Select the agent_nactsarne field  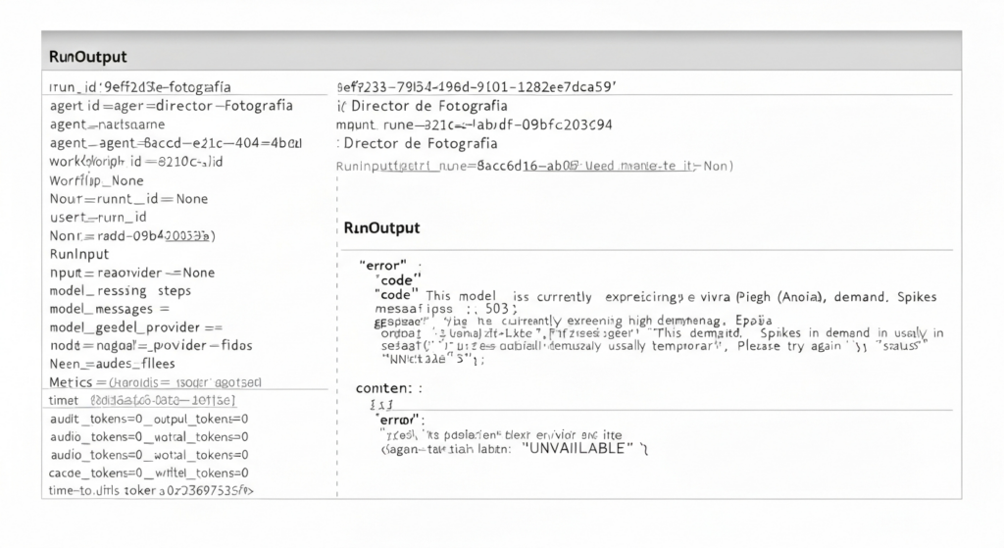[107, 125]
